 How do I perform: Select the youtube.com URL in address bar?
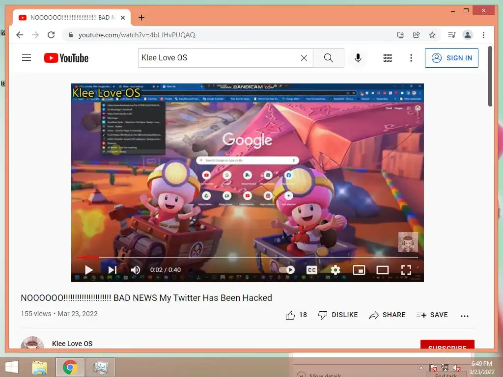point(137,35)
